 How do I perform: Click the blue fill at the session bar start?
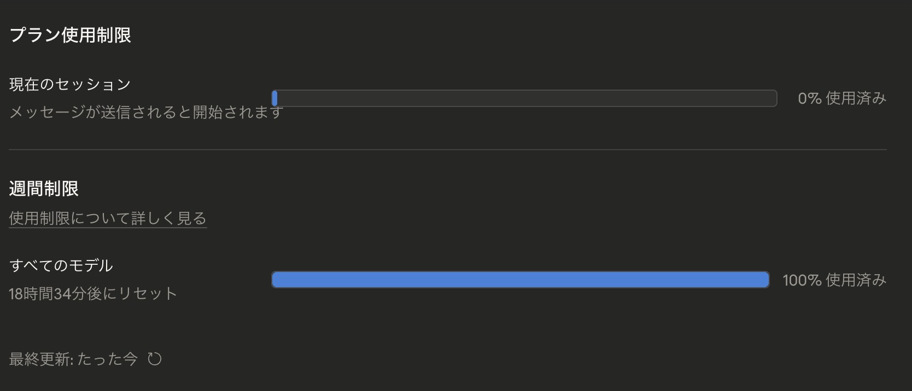[274, 98]
